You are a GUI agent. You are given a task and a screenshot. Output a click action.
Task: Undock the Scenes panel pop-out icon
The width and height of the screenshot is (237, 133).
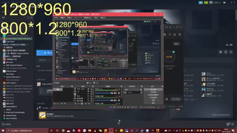click(x=72, y=86)
